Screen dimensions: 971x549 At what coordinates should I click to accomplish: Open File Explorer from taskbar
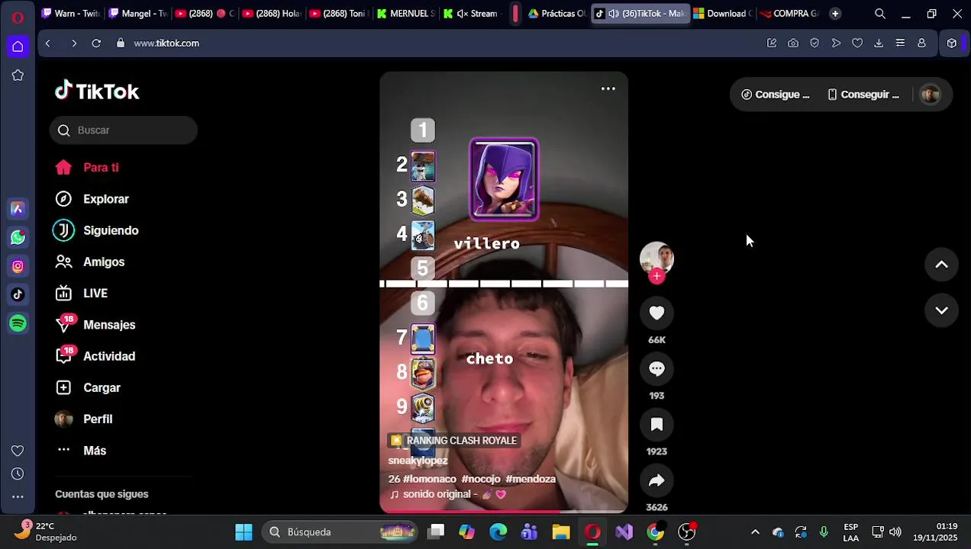click(x=561, y=532)
